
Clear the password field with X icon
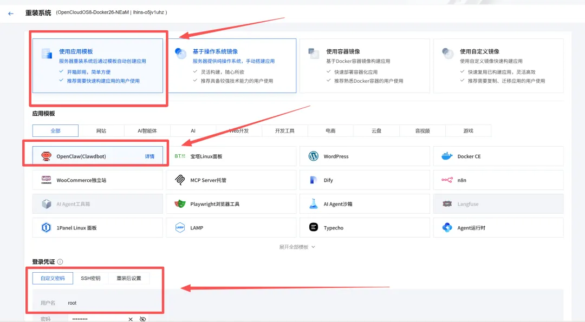(x=131, y=319)
